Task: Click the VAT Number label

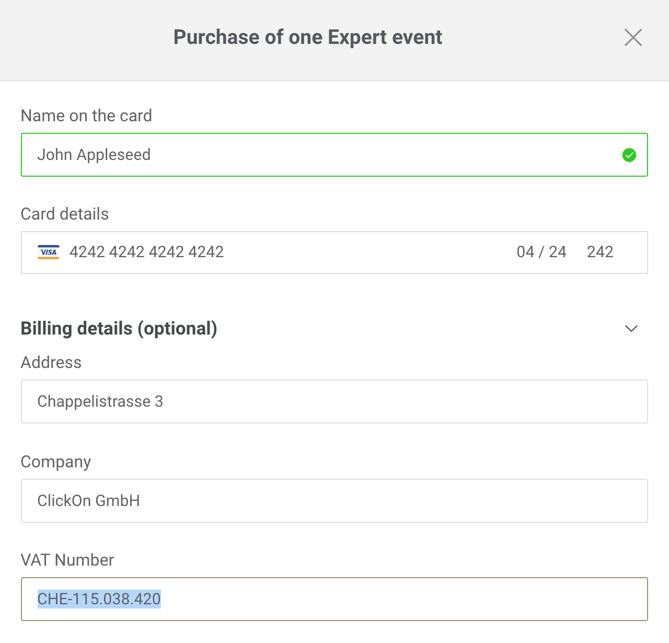Action: [x=67, y=560]
